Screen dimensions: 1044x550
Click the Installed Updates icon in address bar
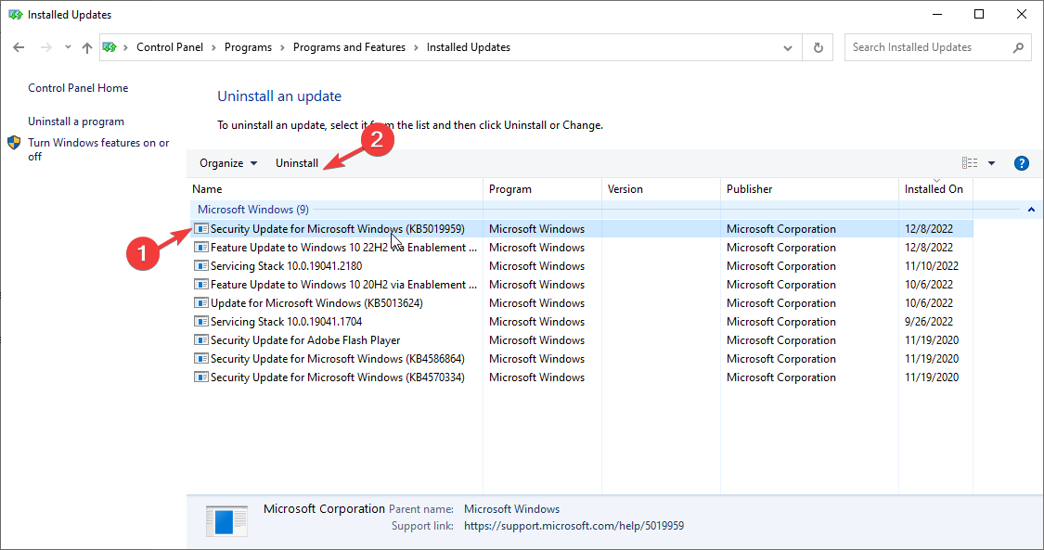(110, 46)
